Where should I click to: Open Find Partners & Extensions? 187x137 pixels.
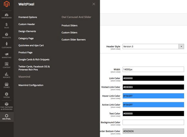(x=6, y=106)
